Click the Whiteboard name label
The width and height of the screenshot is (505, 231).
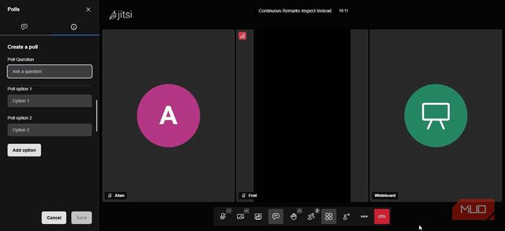385,196
